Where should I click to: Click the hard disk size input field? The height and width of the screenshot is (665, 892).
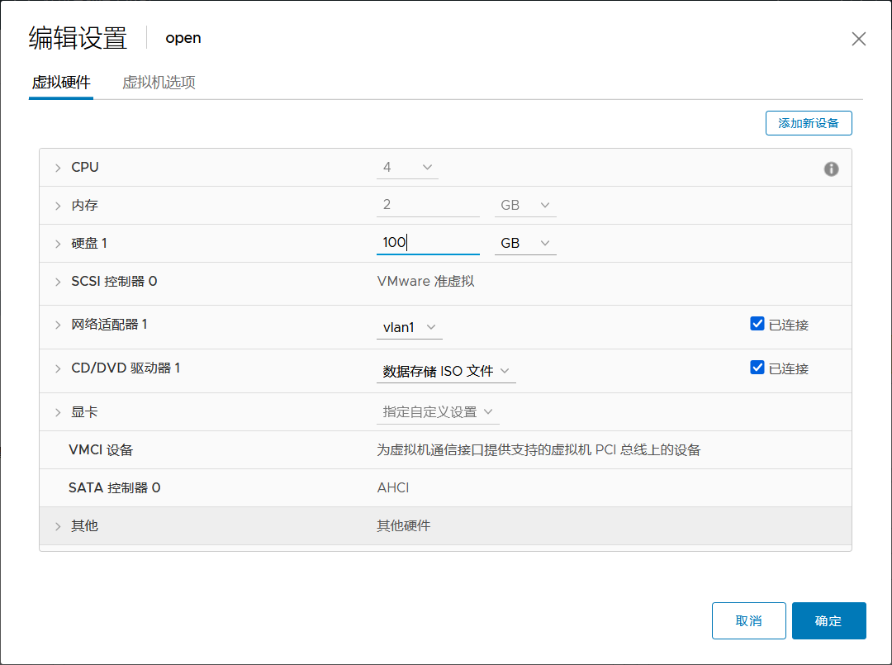[428, 243]
